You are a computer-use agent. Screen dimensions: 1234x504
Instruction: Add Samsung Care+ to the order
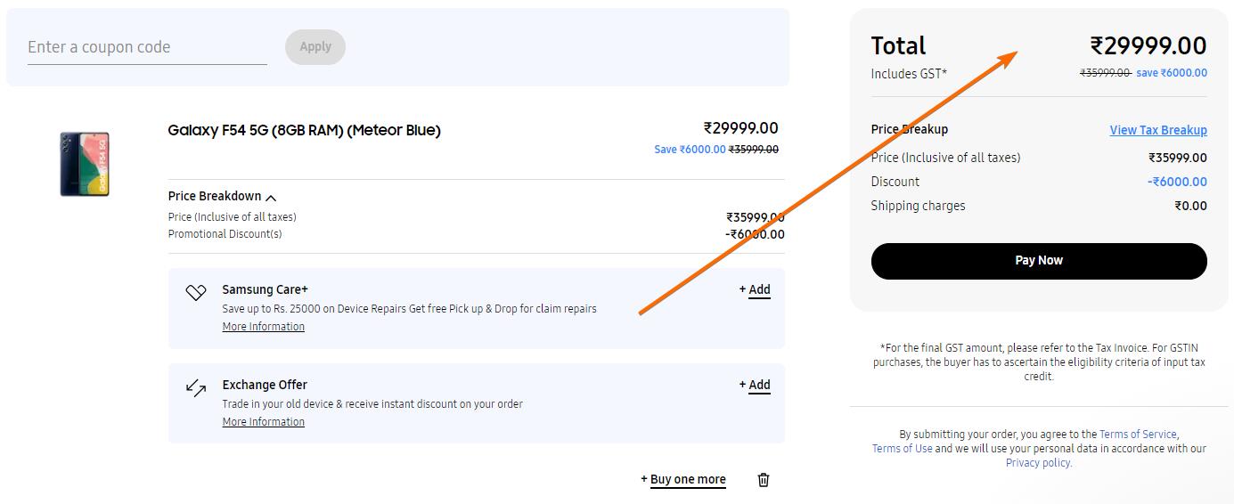tap(756, 289)
